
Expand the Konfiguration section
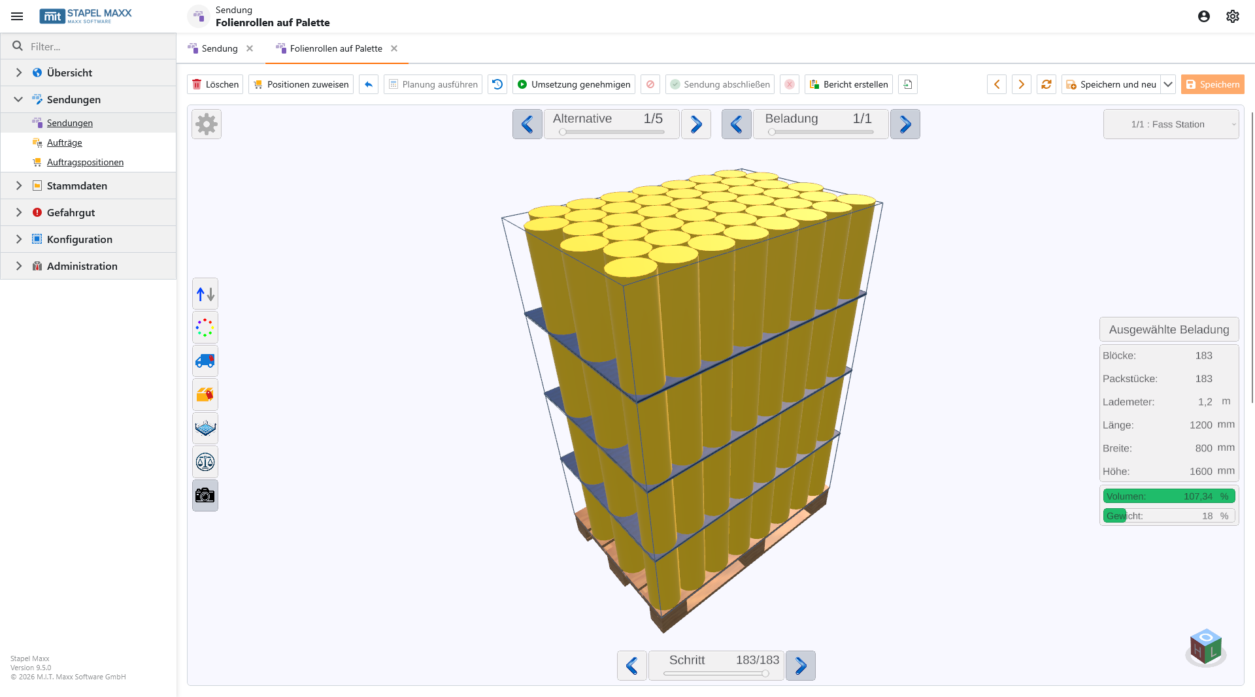[19, 239]
